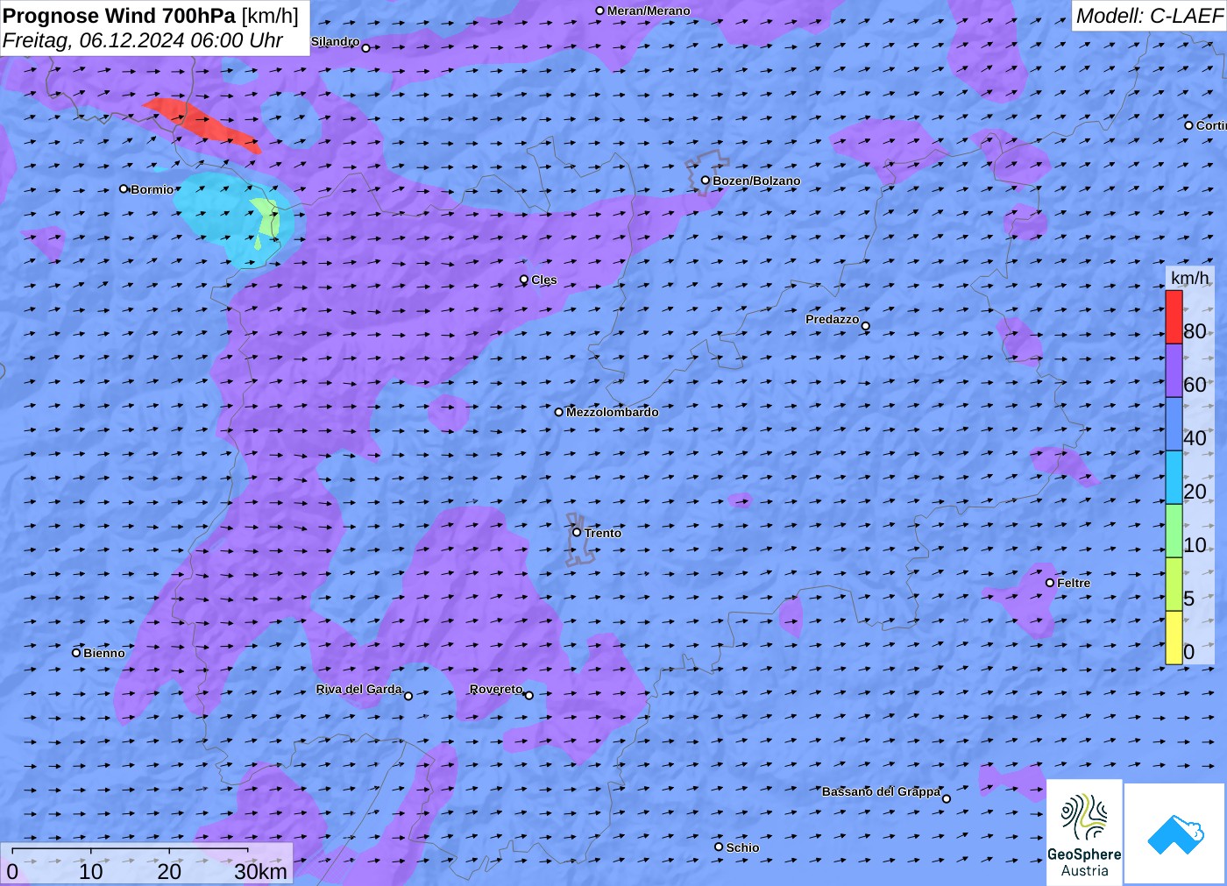The image size is (1227, 886).
Task: Click the purple 60 km/h legend swatch
Action: [x=1174, y=370]
